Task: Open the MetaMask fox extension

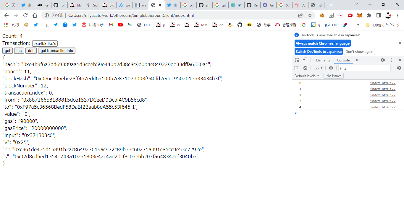Action: tap(360, 15)
